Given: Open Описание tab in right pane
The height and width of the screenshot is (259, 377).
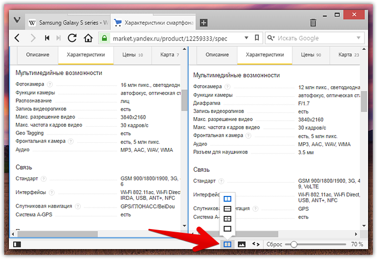Looking at the screenshot, I should (x=217, y=55).
